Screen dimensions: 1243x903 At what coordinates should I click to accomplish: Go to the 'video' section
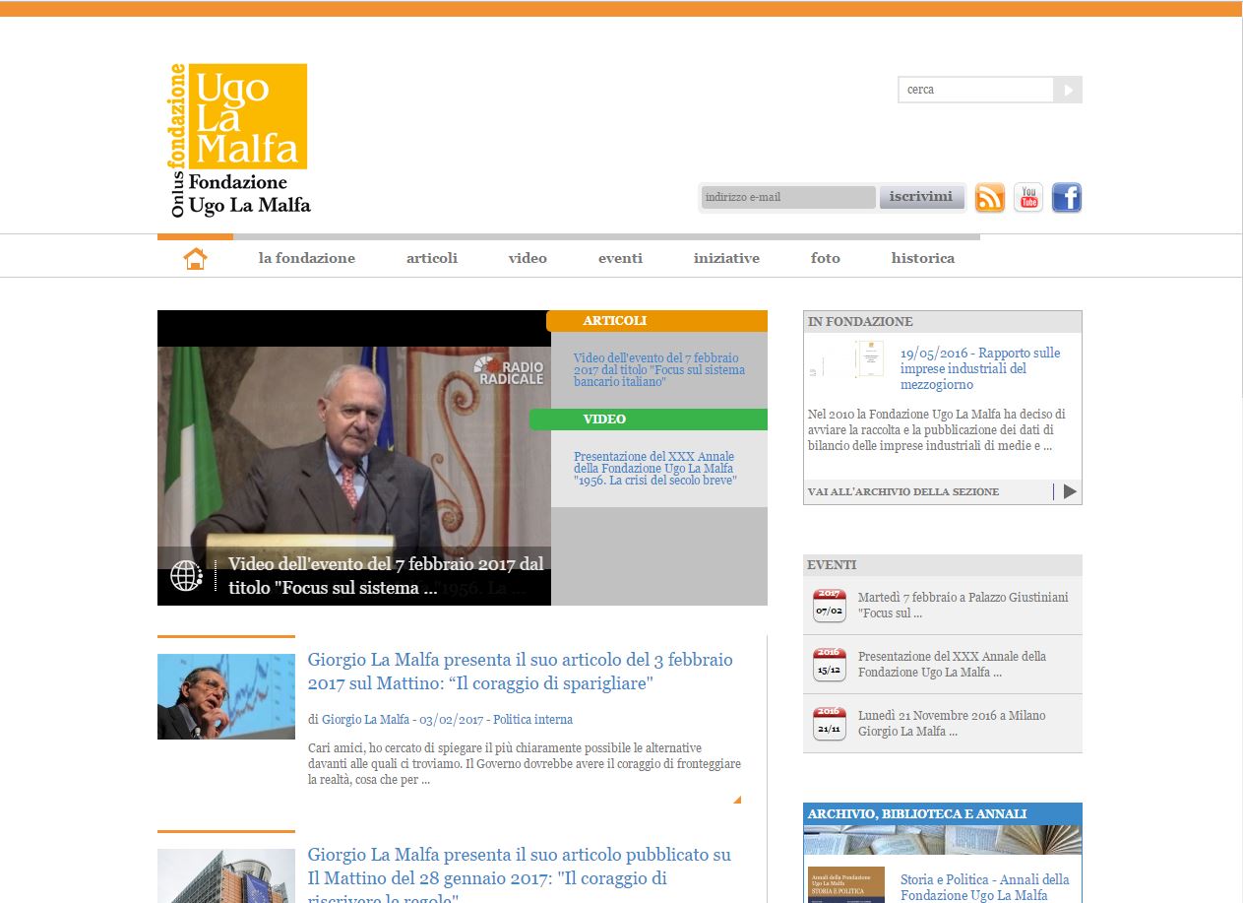[528, 258]
